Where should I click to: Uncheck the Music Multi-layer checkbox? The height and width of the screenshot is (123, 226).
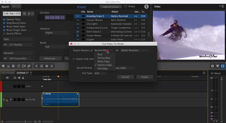click(4, 26)
